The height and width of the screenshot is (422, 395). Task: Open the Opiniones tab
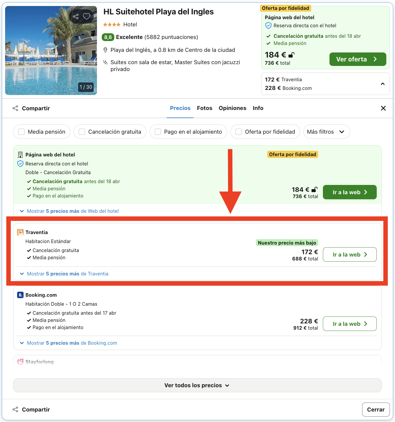[x=233, y=108]
